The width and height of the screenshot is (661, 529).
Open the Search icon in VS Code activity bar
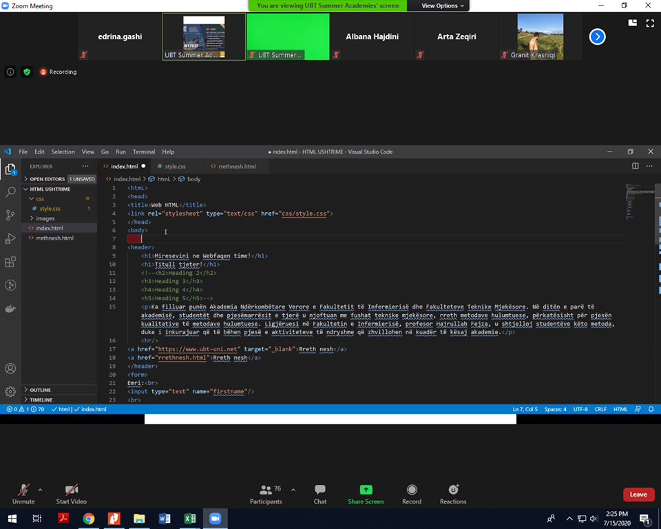[x=10, y=192]
